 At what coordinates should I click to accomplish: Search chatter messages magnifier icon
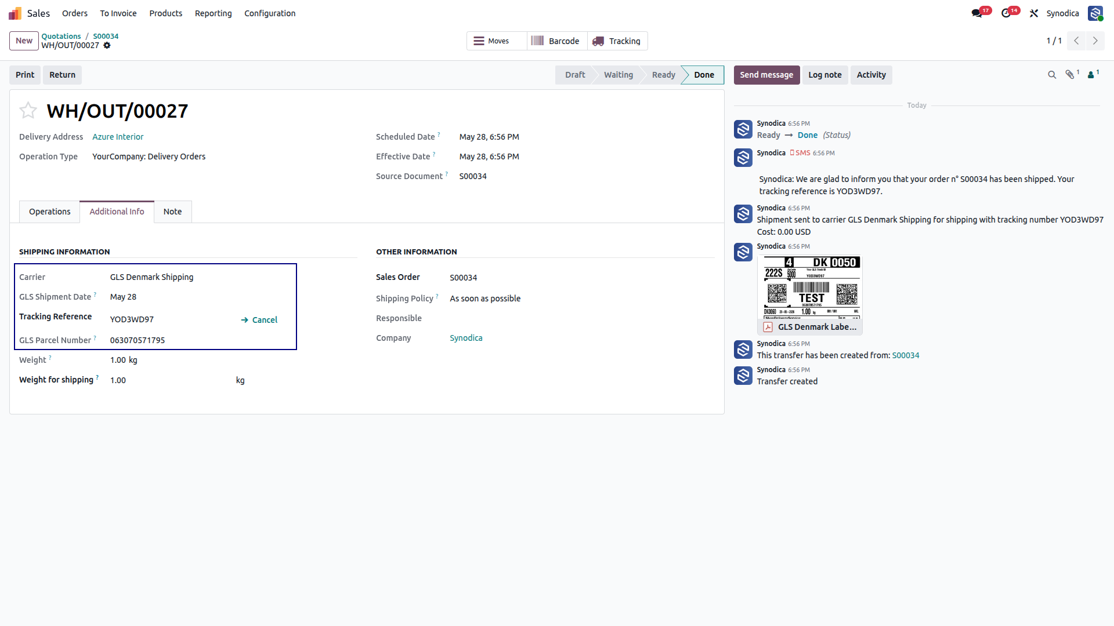coord(1052,75)
